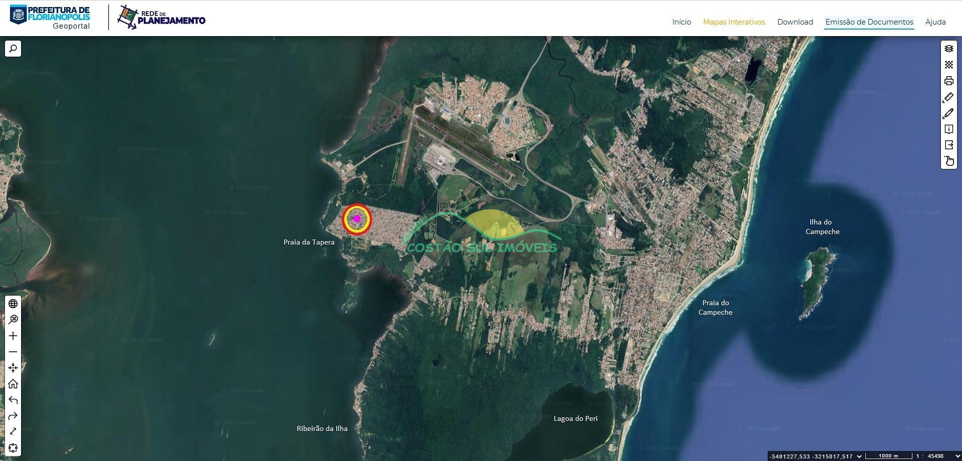Click the printer icon to print map
Screen dimensions: 962x461
click(948, 81)
